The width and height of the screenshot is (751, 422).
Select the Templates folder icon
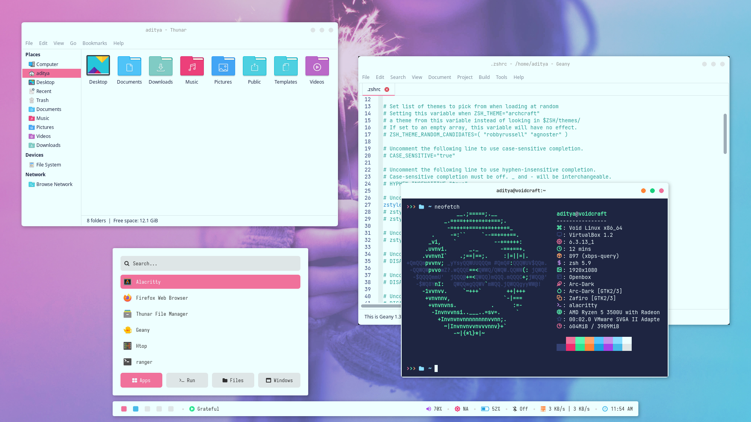click(x=286, y=67)
